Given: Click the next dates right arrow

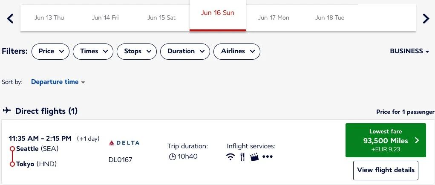Looking at the screenshot, I should pyautogui.click(x=426, y=18).
